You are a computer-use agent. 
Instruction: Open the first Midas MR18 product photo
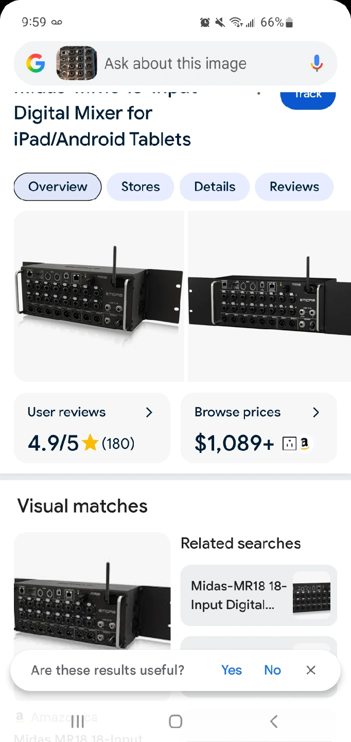point(99,296)
